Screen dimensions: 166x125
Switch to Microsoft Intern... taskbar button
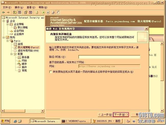click(45, 121)
